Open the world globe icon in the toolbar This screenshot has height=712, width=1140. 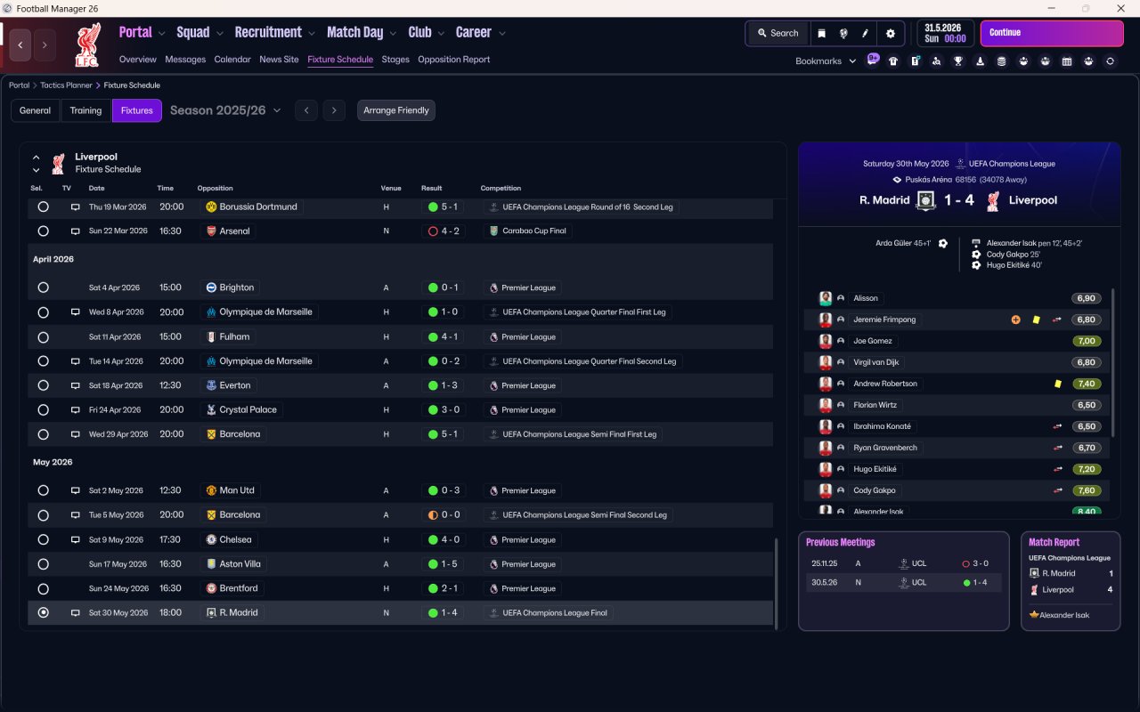843,33
